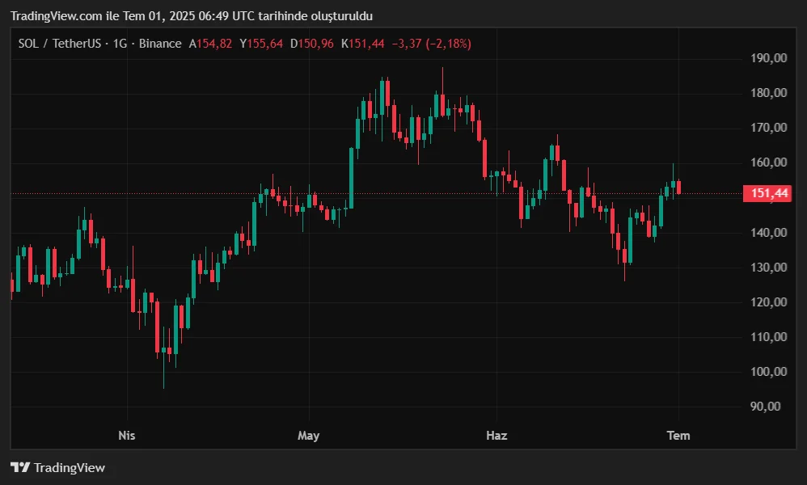The height and width of the screenshot is (485, 807).
Task: Click the low value D150,96
Action: coord(312,44)
